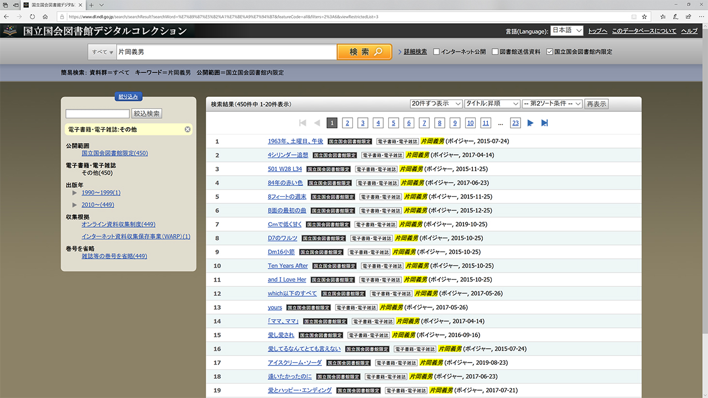Open result 8フィートの週末
This screenshot has width=708, height=398.
[287, 197]
